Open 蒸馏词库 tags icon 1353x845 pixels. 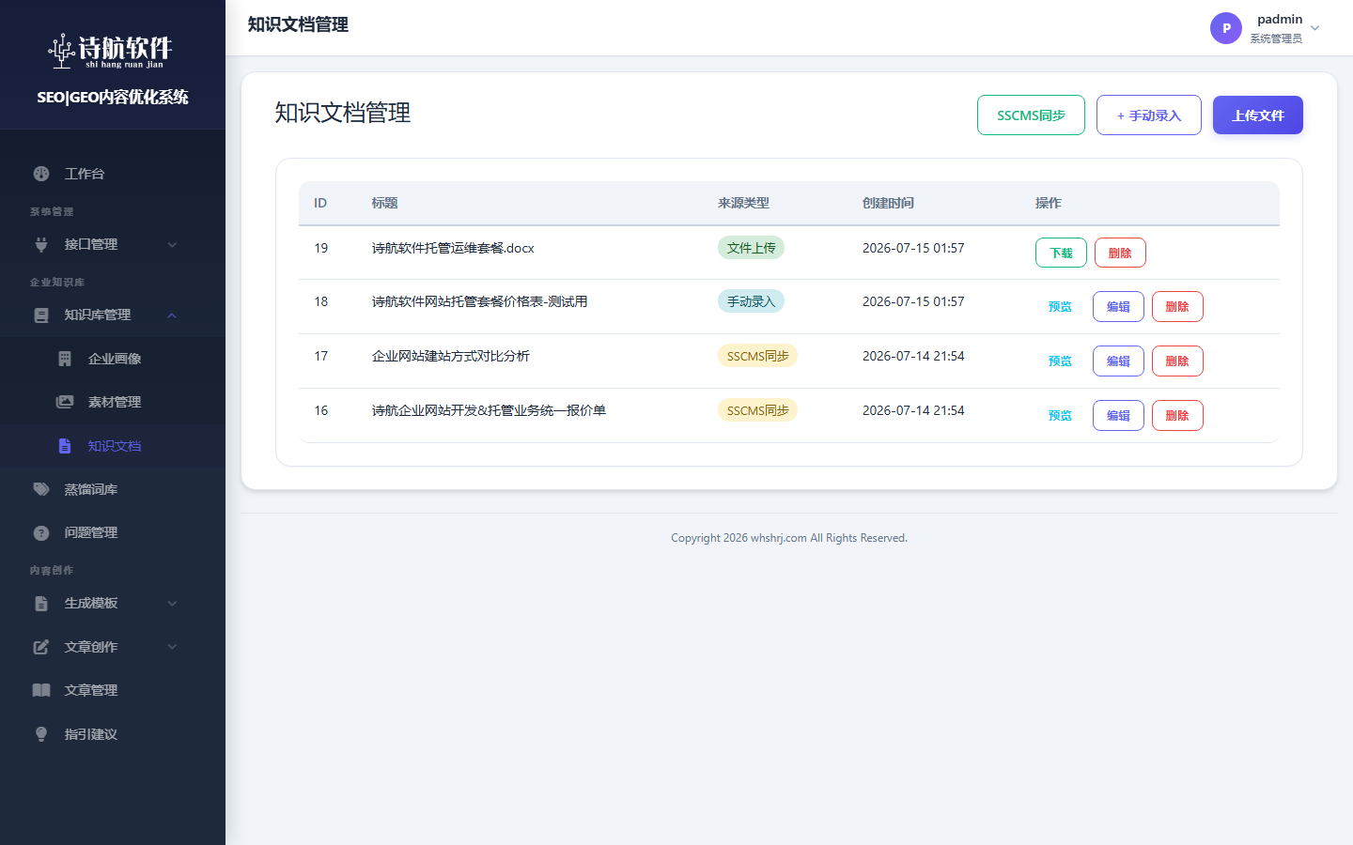pyautogui.click(x=41, y=489)
